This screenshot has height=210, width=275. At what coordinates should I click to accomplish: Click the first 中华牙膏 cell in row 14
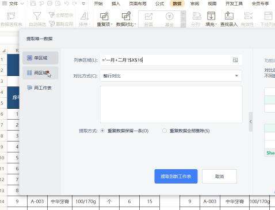tap(60, 201)
